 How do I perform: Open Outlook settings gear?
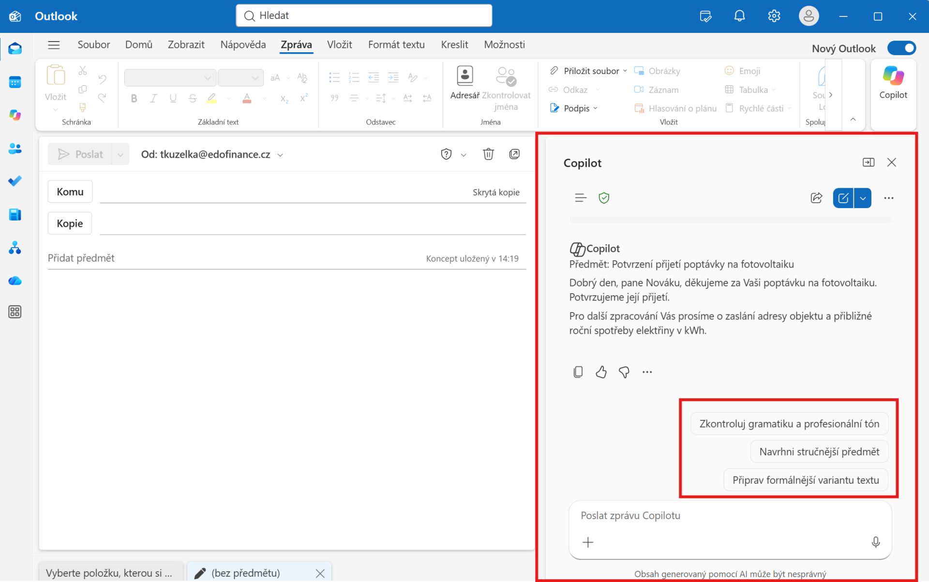[774, 16]
